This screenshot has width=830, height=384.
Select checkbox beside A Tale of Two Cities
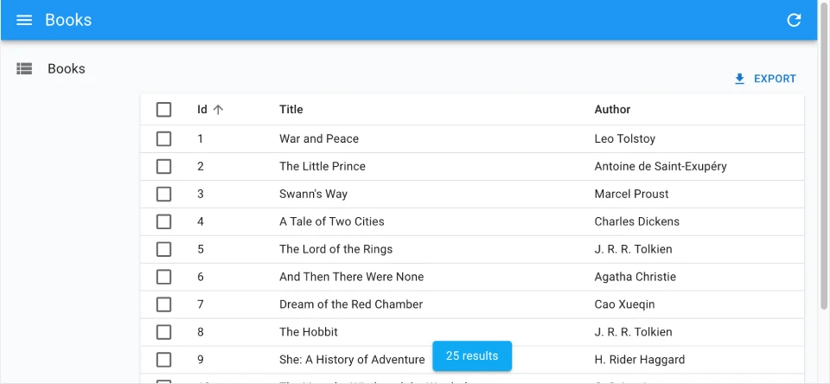pos(164,221)
